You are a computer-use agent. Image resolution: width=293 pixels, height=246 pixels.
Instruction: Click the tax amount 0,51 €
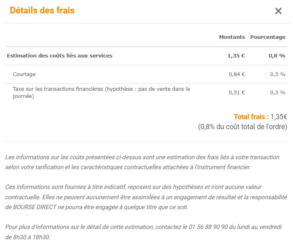(237, 92)
